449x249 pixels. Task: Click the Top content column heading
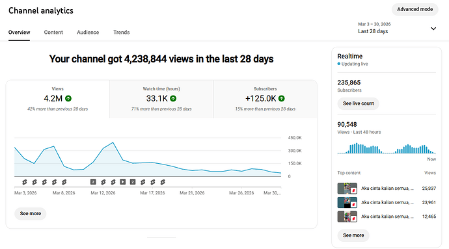349,173
